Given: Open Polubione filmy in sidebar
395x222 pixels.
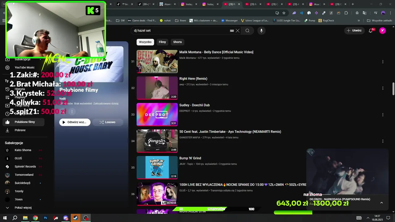Looking at the screenshot, I should [23, 122].
